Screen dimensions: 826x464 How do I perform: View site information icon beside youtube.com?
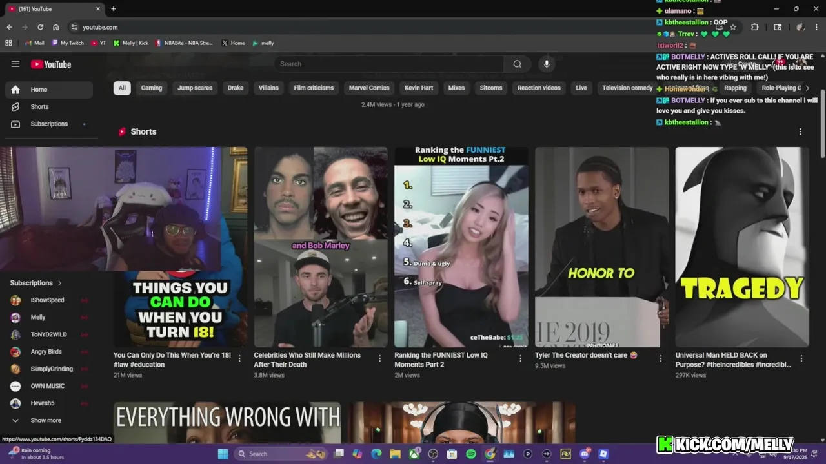74,27
